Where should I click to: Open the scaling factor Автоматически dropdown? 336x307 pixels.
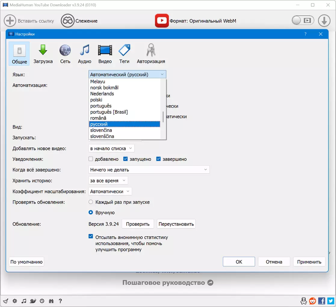[x=110, y=191]
